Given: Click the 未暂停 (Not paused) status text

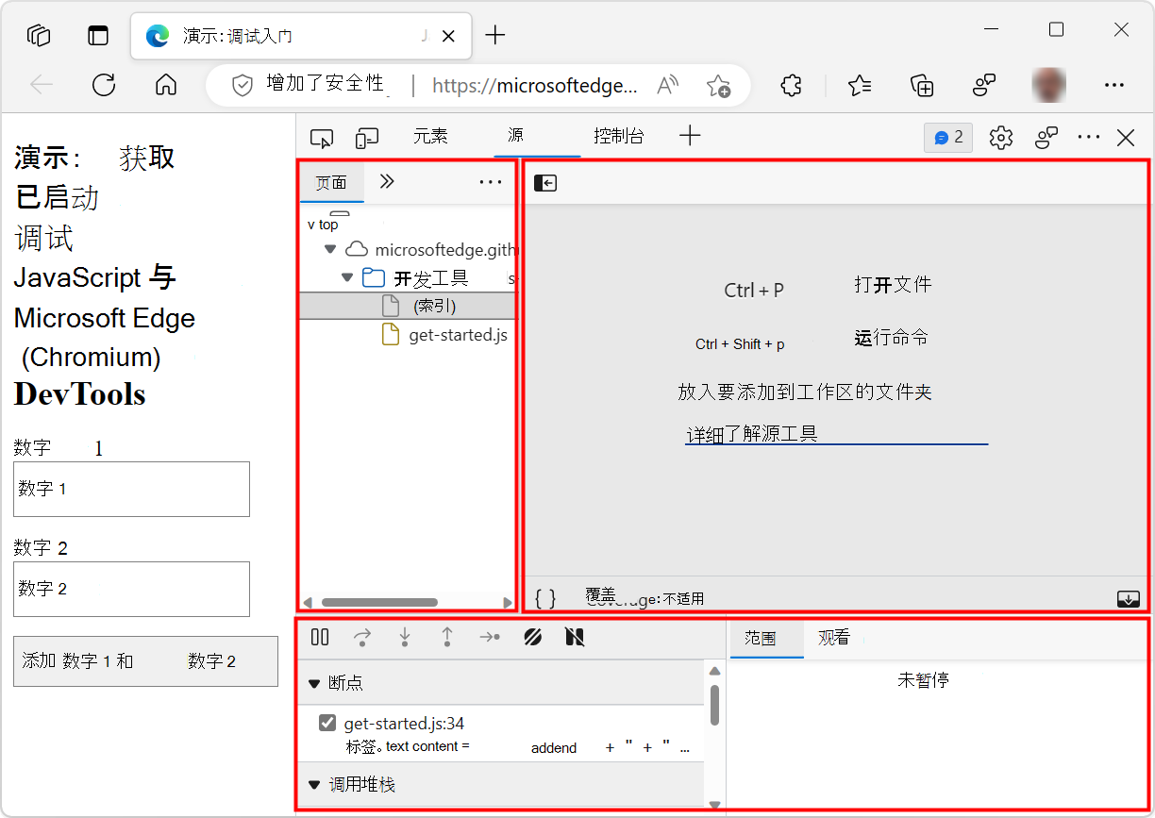Looking at the screenshot, I should point(923,679).
